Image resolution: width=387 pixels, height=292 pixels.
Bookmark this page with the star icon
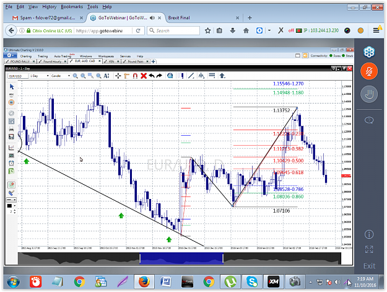208,30
